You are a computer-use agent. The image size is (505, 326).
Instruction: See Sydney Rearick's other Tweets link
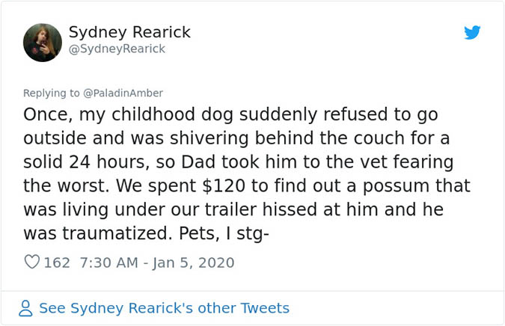coord(163,308)
